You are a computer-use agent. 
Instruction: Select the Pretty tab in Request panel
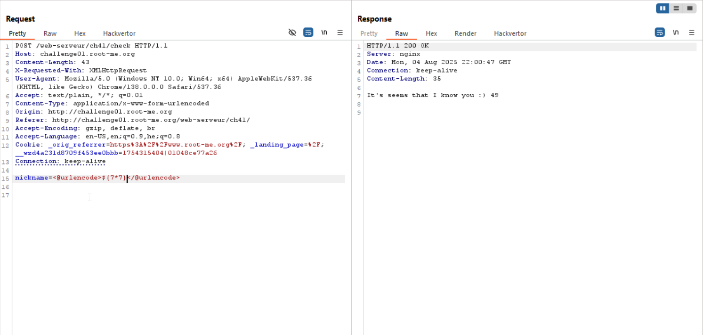17,33
